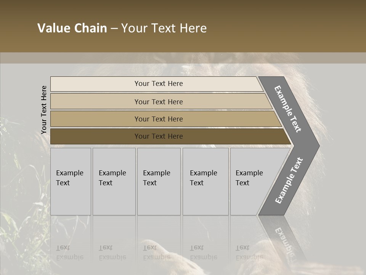Viewport: 366px width, 275px height.
Task: Pick the third light-brown "Your Text Here" bar
Action: (x=158, y=119)
